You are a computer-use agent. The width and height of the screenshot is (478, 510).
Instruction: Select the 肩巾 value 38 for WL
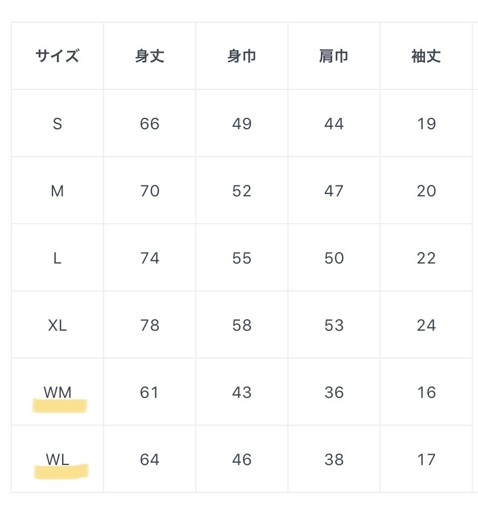[334, 459]
